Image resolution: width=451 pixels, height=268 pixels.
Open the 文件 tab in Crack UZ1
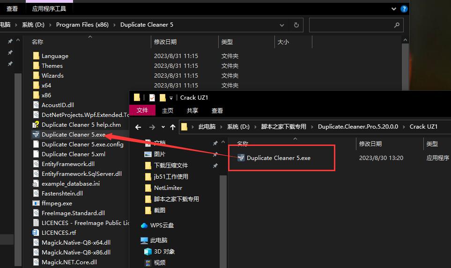142,110
